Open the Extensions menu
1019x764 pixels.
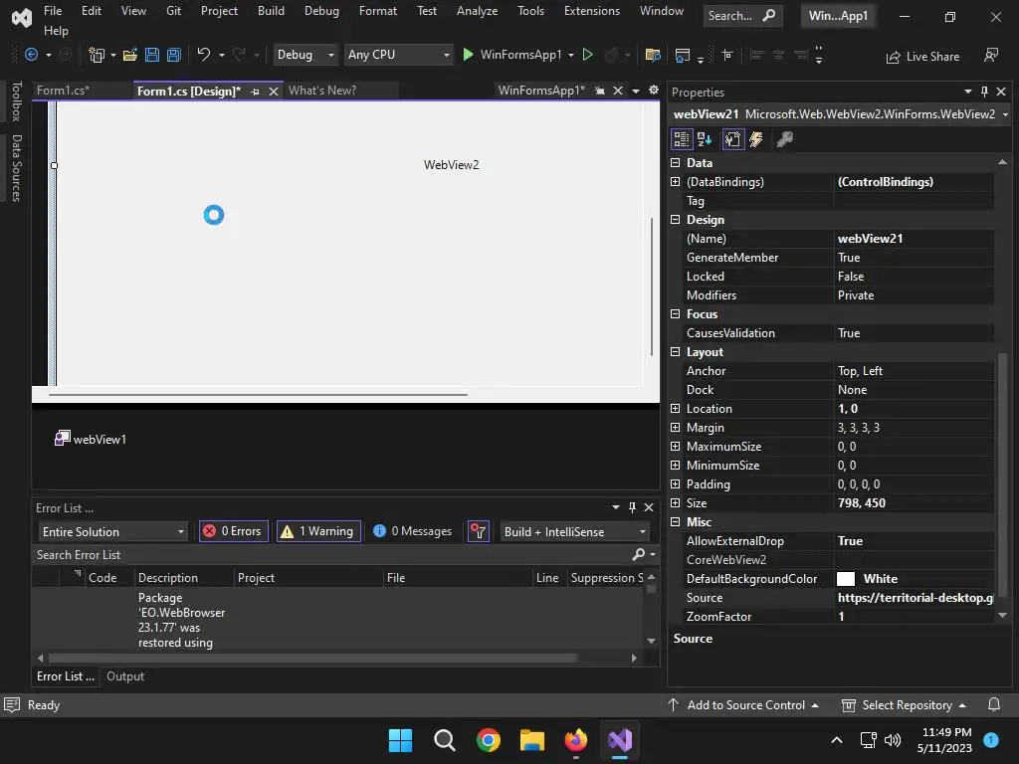click(591, 11)
